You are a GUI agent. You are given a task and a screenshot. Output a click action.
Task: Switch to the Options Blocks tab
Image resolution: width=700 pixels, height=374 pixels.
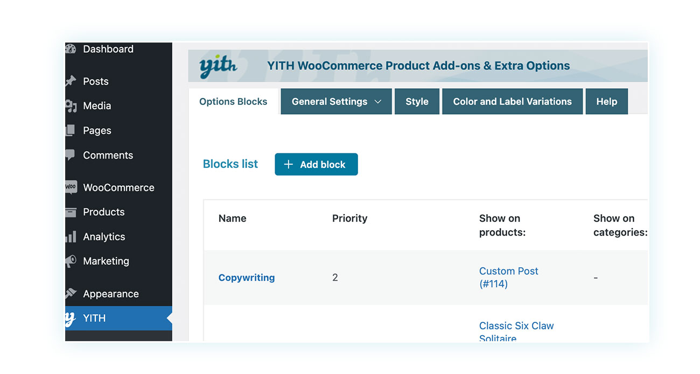[x=233, y=102]
